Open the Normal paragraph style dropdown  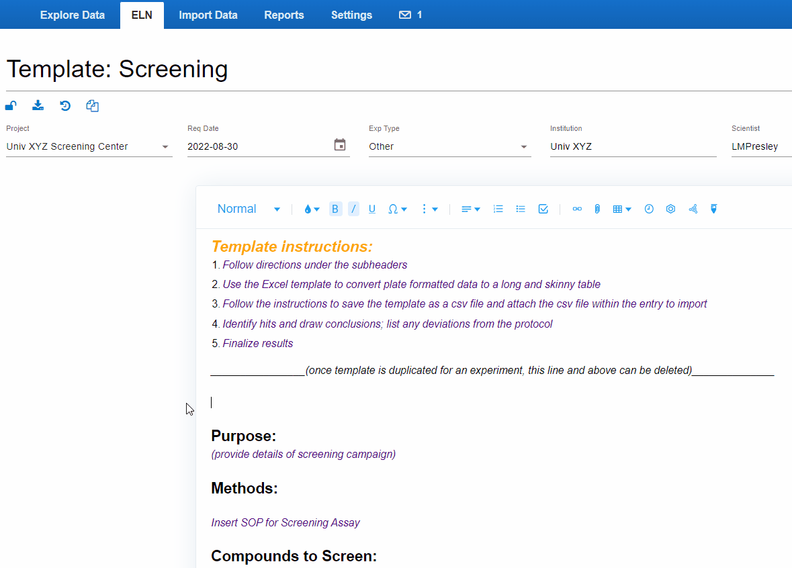(249, 209)
